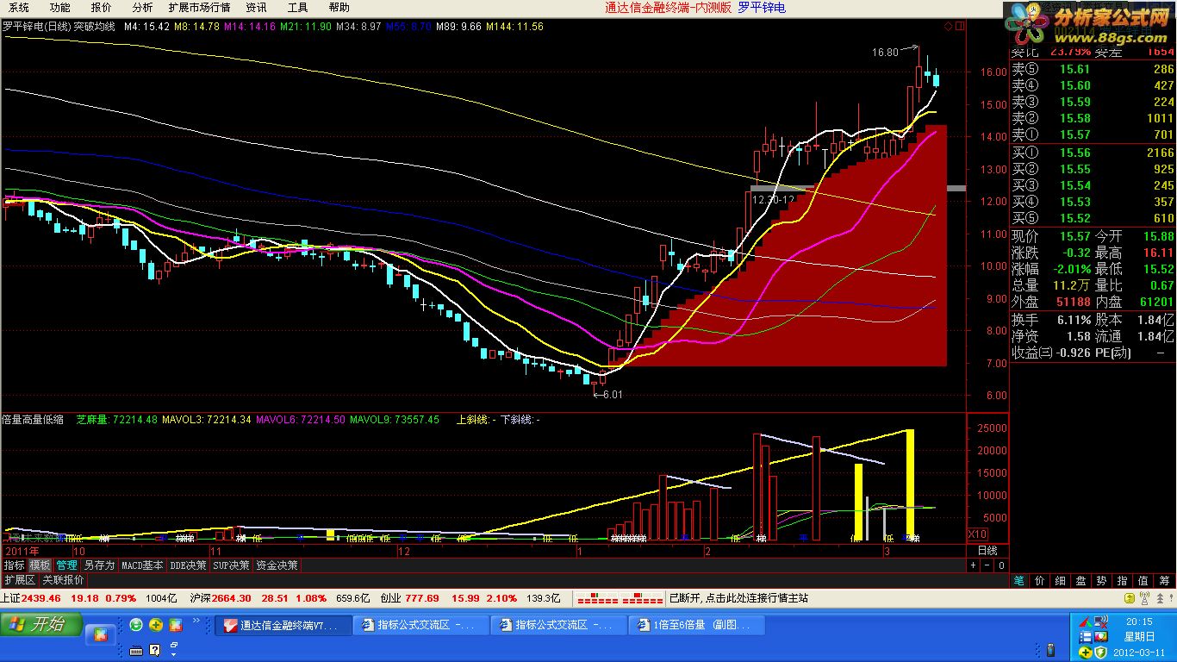The image size is (1177, 662).
Task: Switch to DDE决策 template
Action: (x=189, y=565)
